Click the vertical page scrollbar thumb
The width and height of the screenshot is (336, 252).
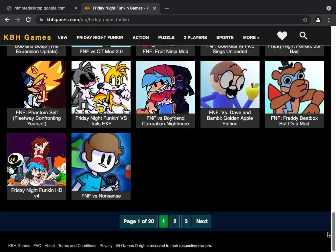(334, 232)
